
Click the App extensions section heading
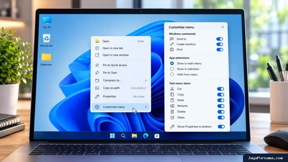click(x=179, y=58)
